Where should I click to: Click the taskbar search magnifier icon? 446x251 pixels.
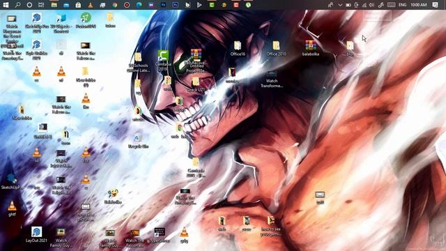coord(17,5)
